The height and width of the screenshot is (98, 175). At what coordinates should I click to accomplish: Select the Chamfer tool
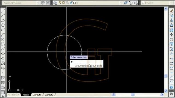(171, 78)
